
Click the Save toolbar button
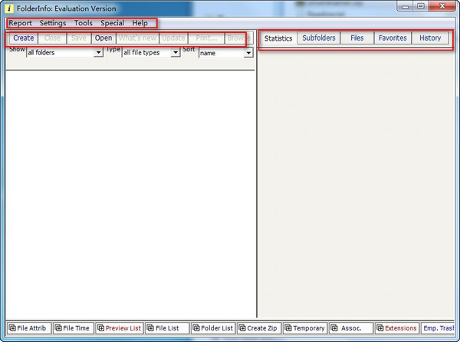click(x=79, y=38)
